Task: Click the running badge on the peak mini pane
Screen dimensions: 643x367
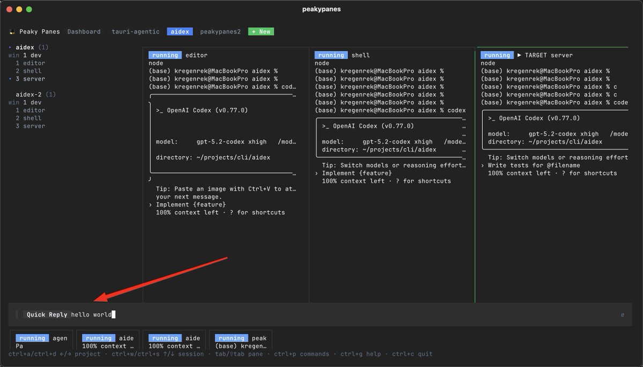Action: tap(231, 338)
